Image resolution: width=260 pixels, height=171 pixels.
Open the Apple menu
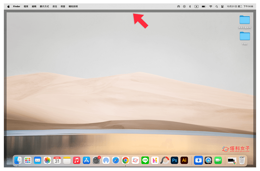[8, 7]
